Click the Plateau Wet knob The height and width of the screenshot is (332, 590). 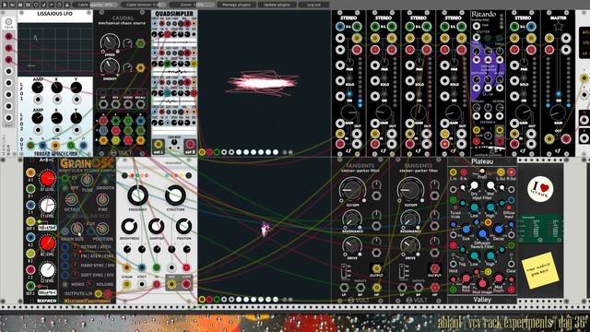click(490, 185)
